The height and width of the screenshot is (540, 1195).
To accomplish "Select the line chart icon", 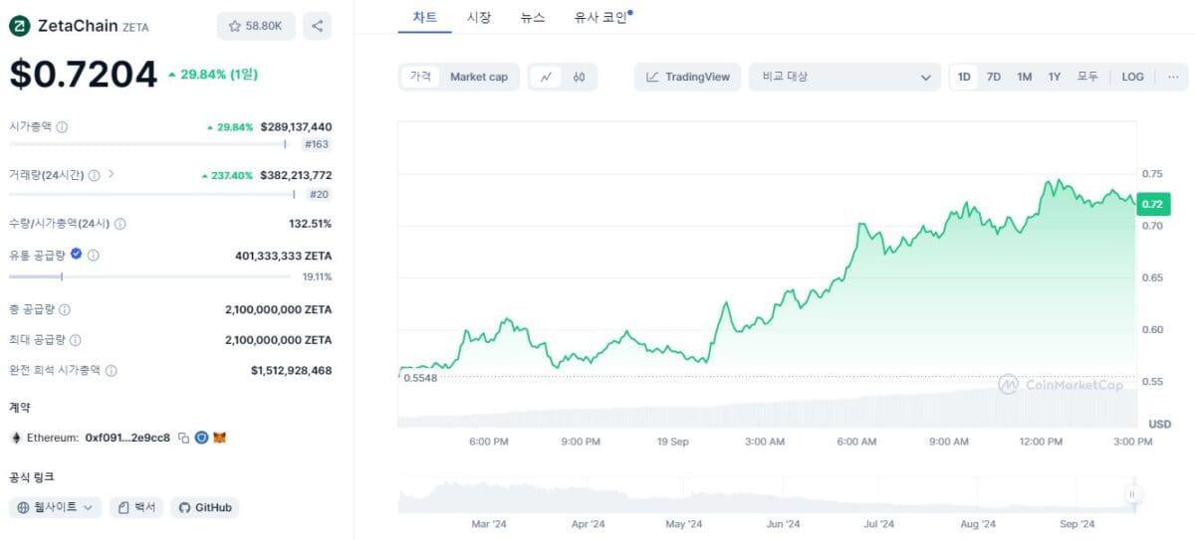I will click(x=546, y=77).
